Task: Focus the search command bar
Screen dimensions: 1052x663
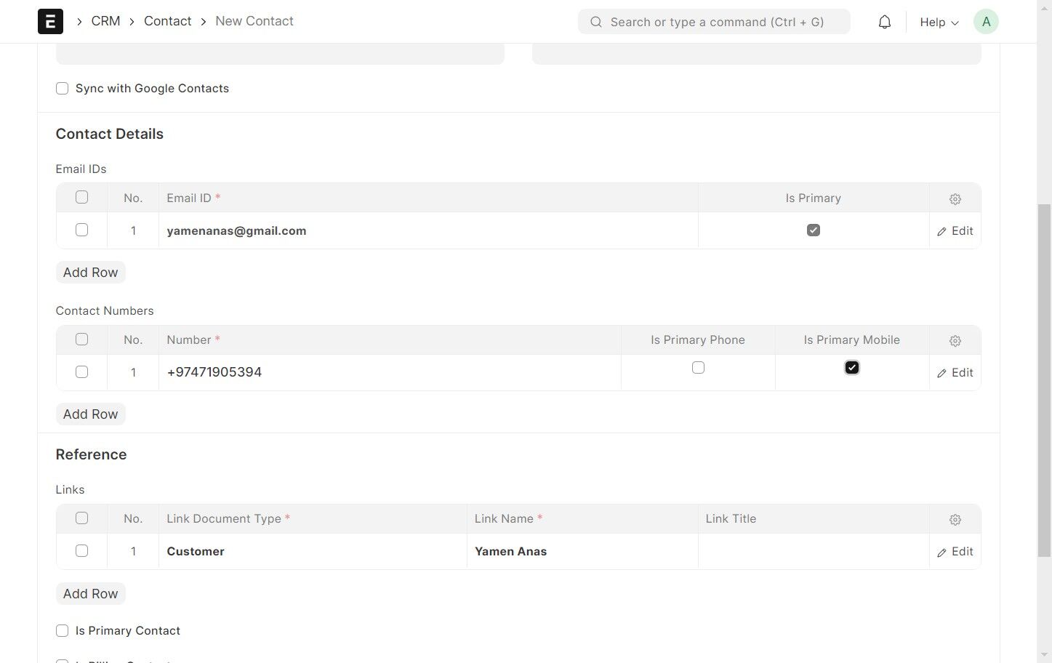Action: click(x=714, y=22)
